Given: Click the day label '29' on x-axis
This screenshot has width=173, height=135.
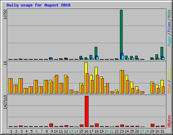Looking at the screenshot, I should tap(152, 131).
